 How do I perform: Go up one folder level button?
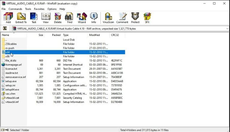5,28
